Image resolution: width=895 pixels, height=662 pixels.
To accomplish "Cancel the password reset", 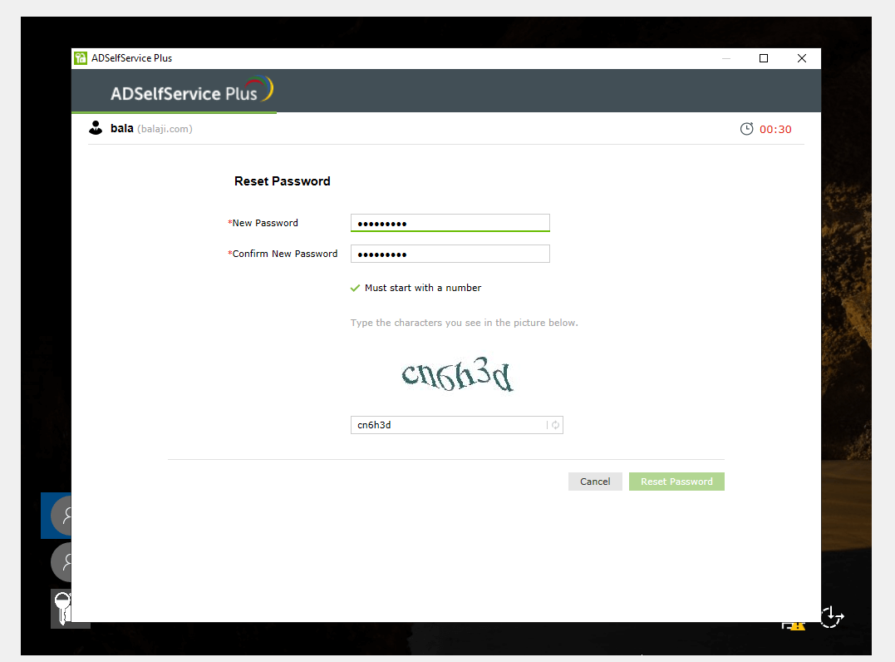I will (595, 482).
